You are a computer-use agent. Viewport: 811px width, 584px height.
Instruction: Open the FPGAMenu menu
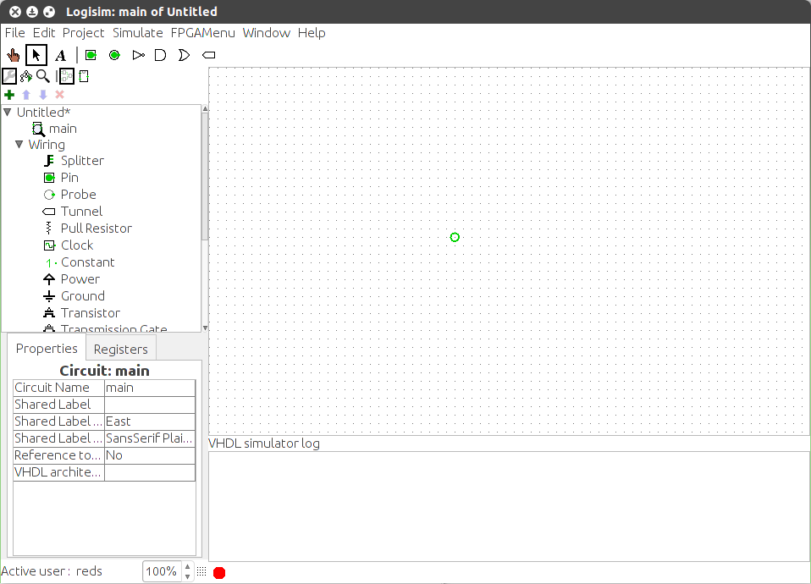(x=203, y=33)
